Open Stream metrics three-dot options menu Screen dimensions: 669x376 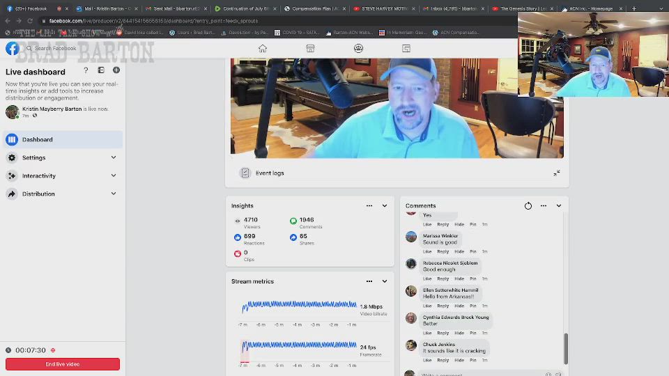click(369, 281)
